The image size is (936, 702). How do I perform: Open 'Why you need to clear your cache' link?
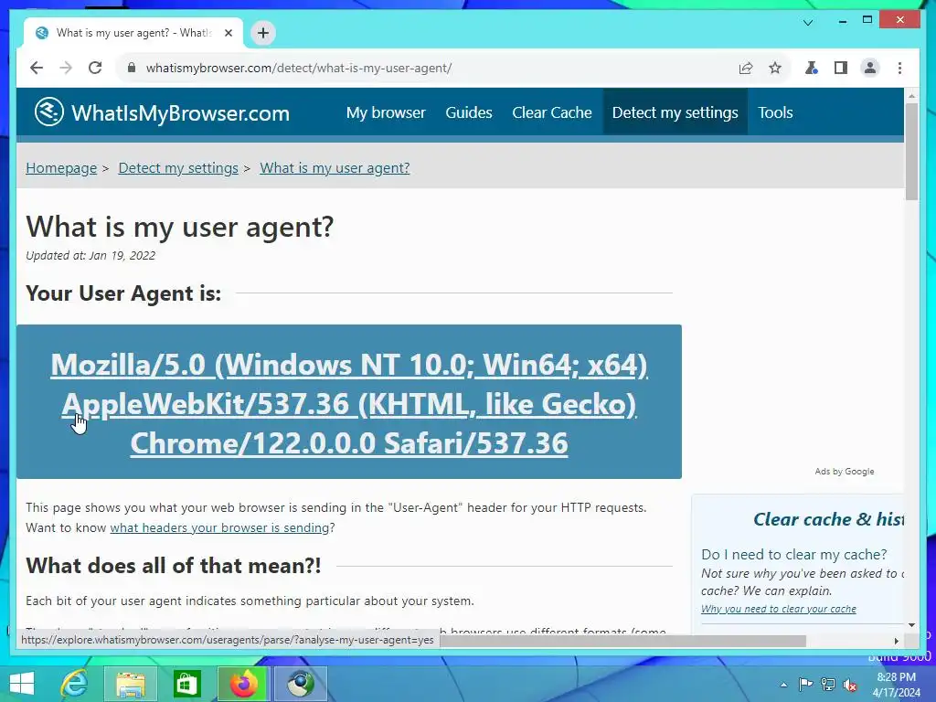779,609
